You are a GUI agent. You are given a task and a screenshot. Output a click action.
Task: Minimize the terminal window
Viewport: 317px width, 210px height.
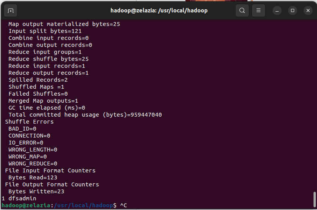tap(277, 10)
